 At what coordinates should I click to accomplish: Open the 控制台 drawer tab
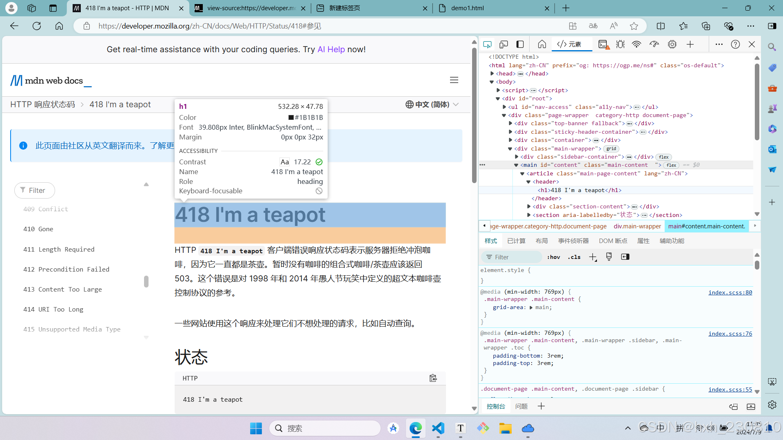coord(495,407)
